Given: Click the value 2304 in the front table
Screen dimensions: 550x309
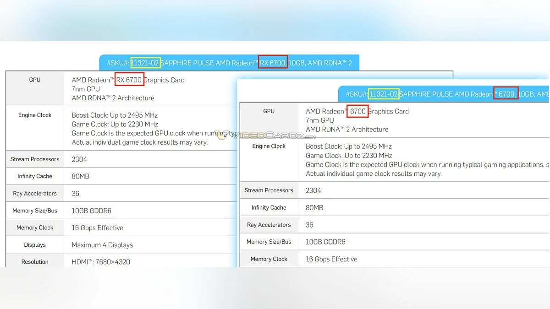Looking at the screenshot, I should pos(313,190).
